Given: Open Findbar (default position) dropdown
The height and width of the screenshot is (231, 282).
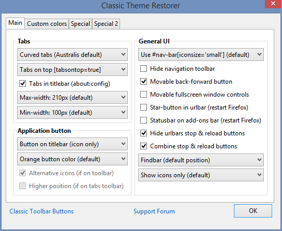Looking at the screenshot, I should [201, 160].
